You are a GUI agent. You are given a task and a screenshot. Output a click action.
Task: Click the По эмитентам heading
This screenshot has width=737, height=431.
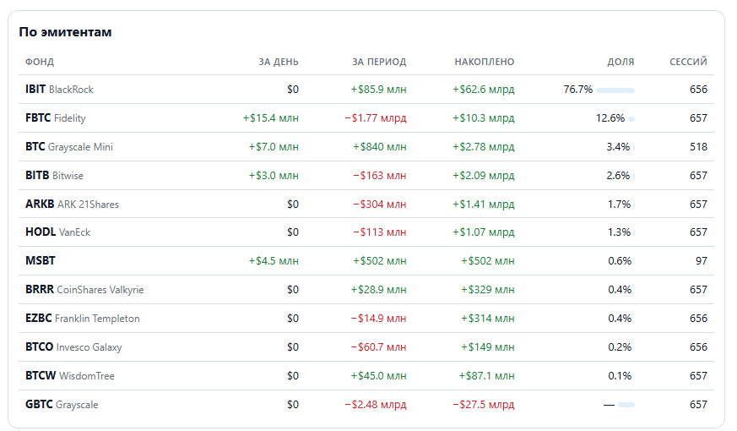(x=65, y=32)
